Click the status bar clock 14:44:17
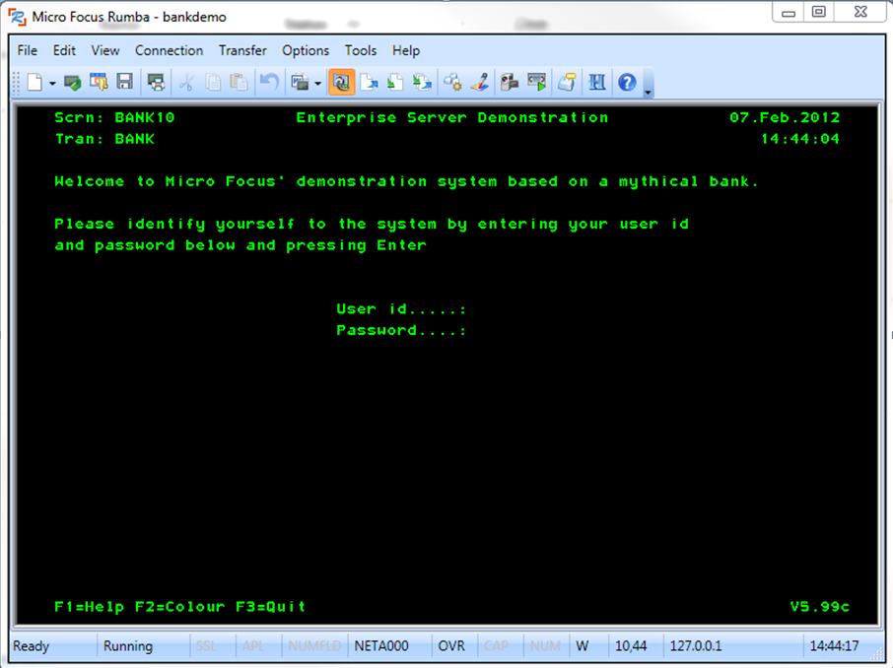This screenshot has height=668, width=893. pyautogui.click(x=834, y=646)
